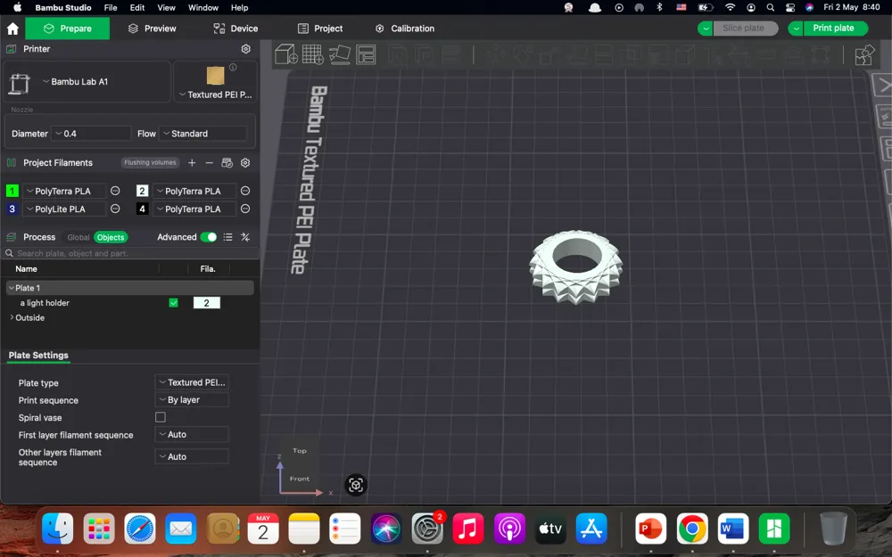This screenshot has width=892, height=557.
Task: Click the Home icon
Action: [x=12, y=29]
